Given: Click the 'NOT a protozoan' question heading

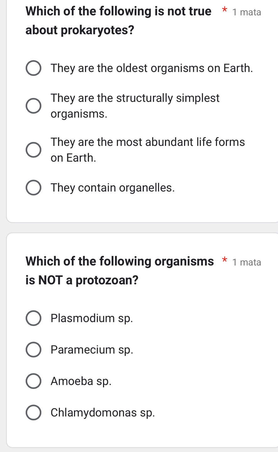Looking at the screenshot, I should [x=120, y=270].
